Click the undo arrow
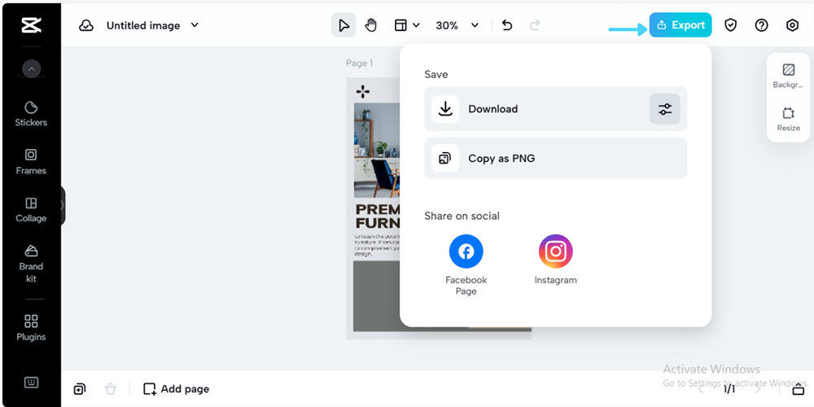The width and height of the screenshot is (814, 407). [507, 25]
